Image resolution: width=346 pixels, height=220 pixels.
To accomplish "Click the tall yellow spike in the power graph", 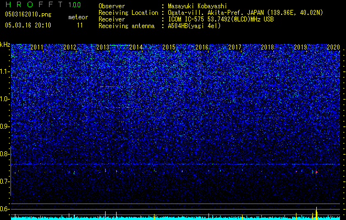I will (x=317, y=213).
